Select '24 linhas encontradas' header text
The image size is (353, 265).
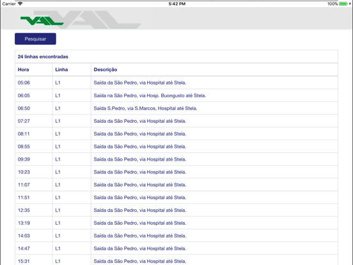pos(43,56)
